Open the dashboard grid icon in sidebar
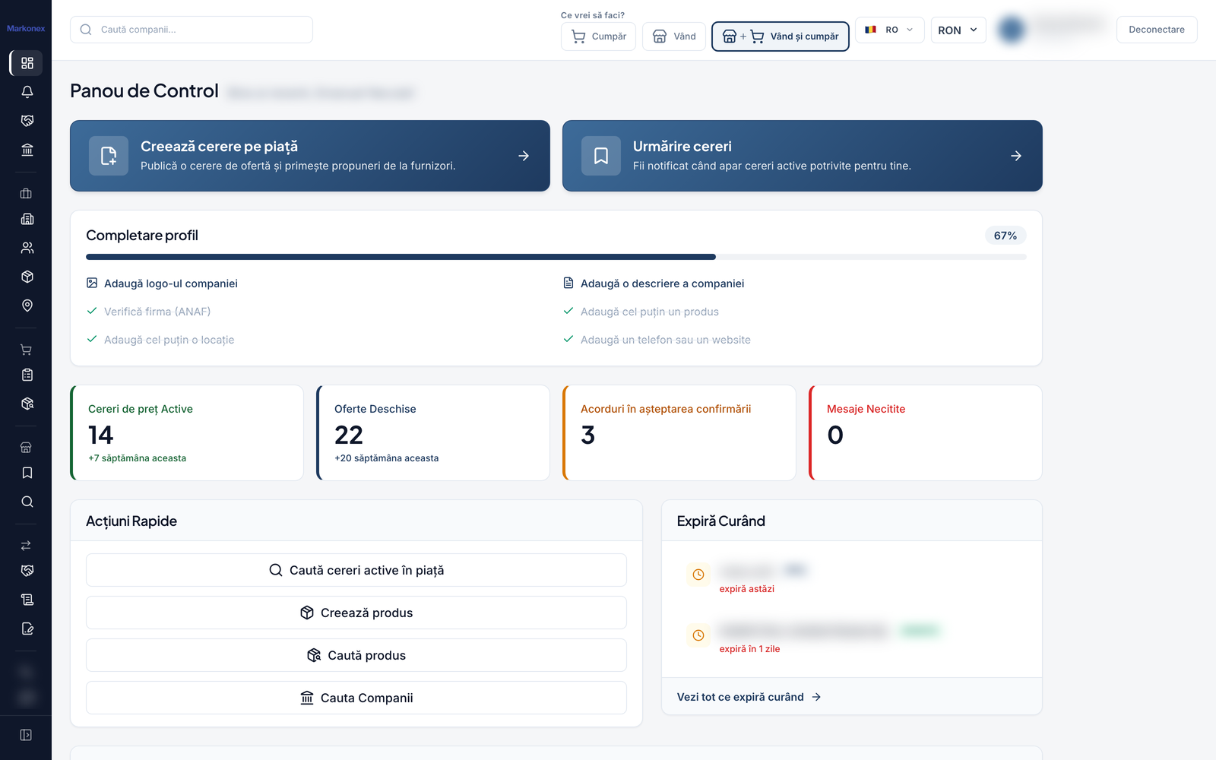 [27, 63]
